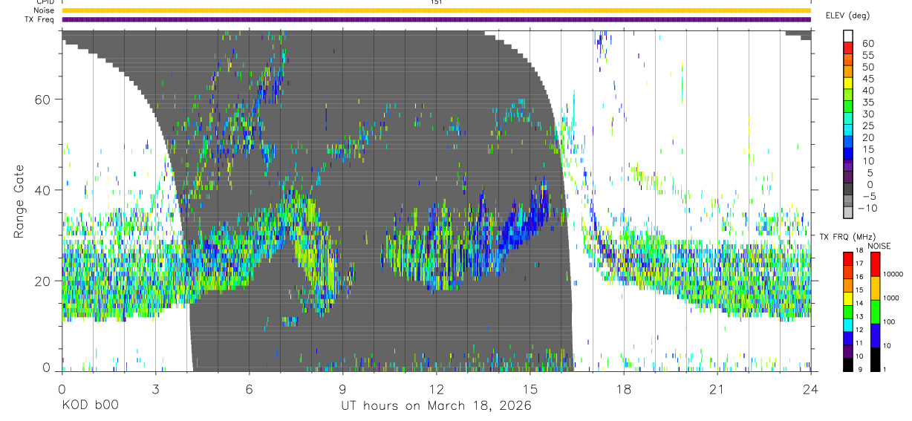The width and height of the screenshot is (912, 421).
Task: Click the purple TX Freq bar above the plot
Action: click(436, 19)
